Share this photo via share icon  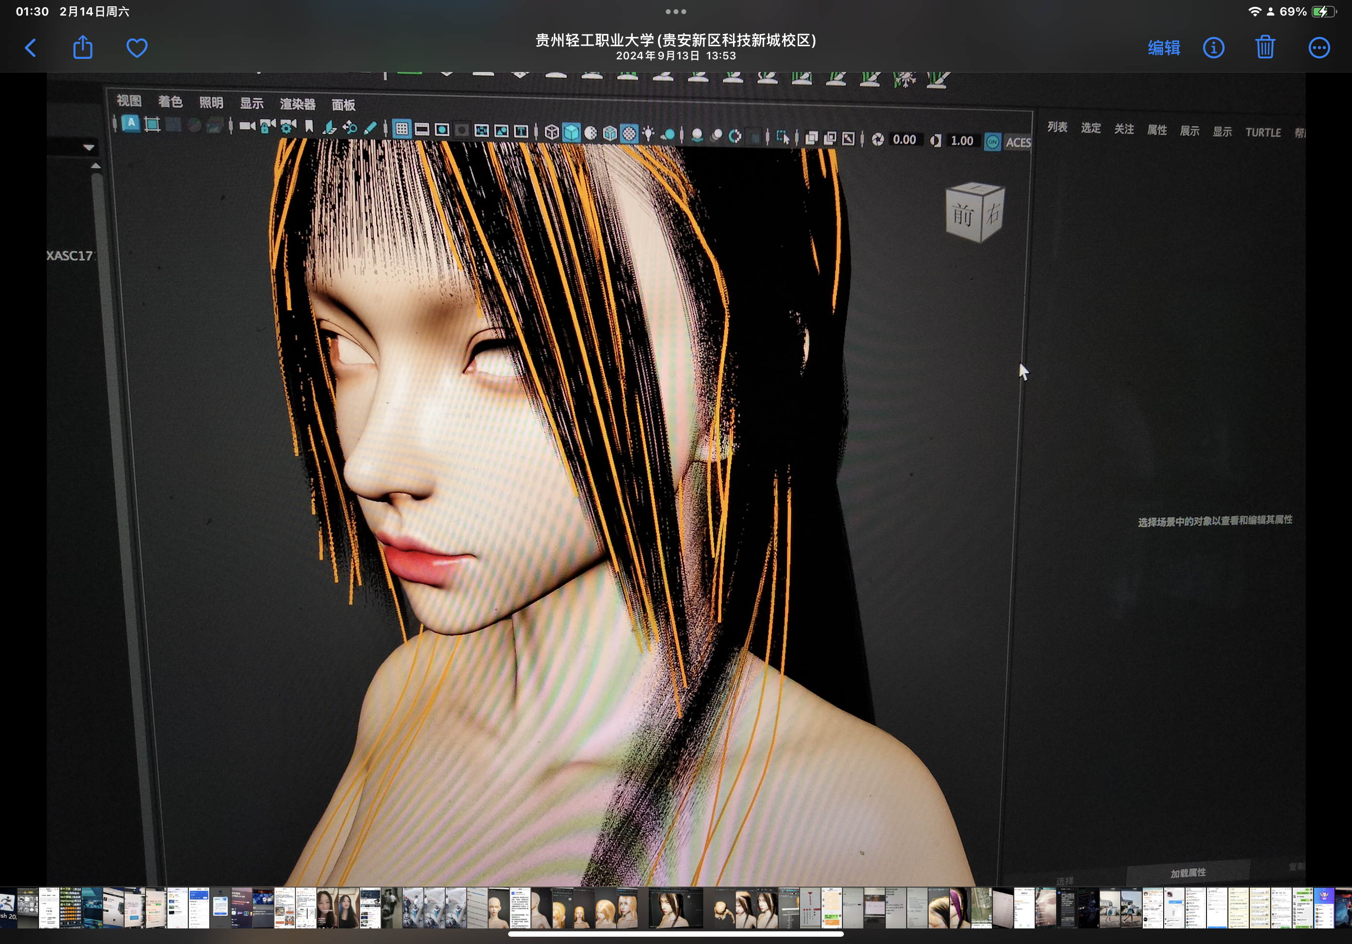[82, 48]
